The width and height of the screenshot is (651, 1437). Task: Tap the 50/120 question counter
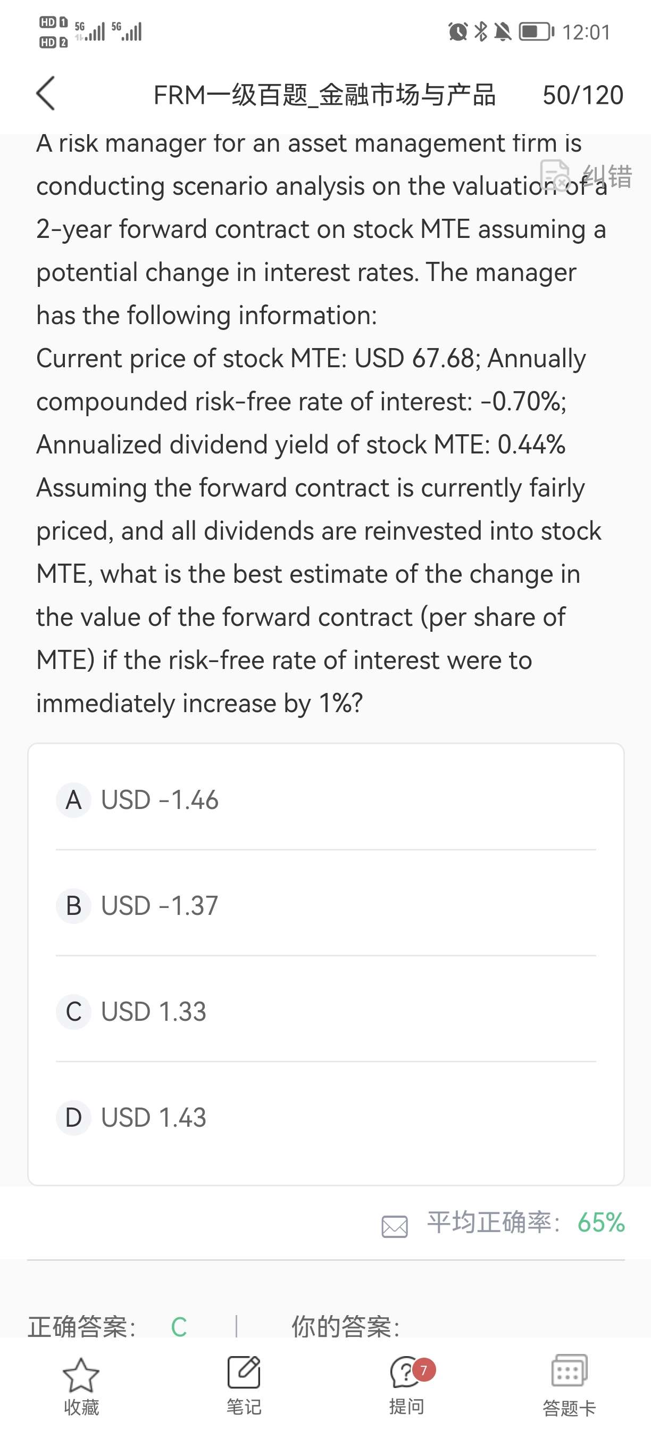582,95
